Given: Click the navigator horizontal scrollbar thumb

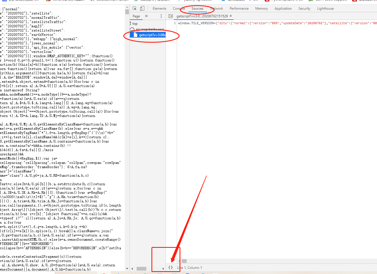Looking at the screenshot, I should [141, 269].
